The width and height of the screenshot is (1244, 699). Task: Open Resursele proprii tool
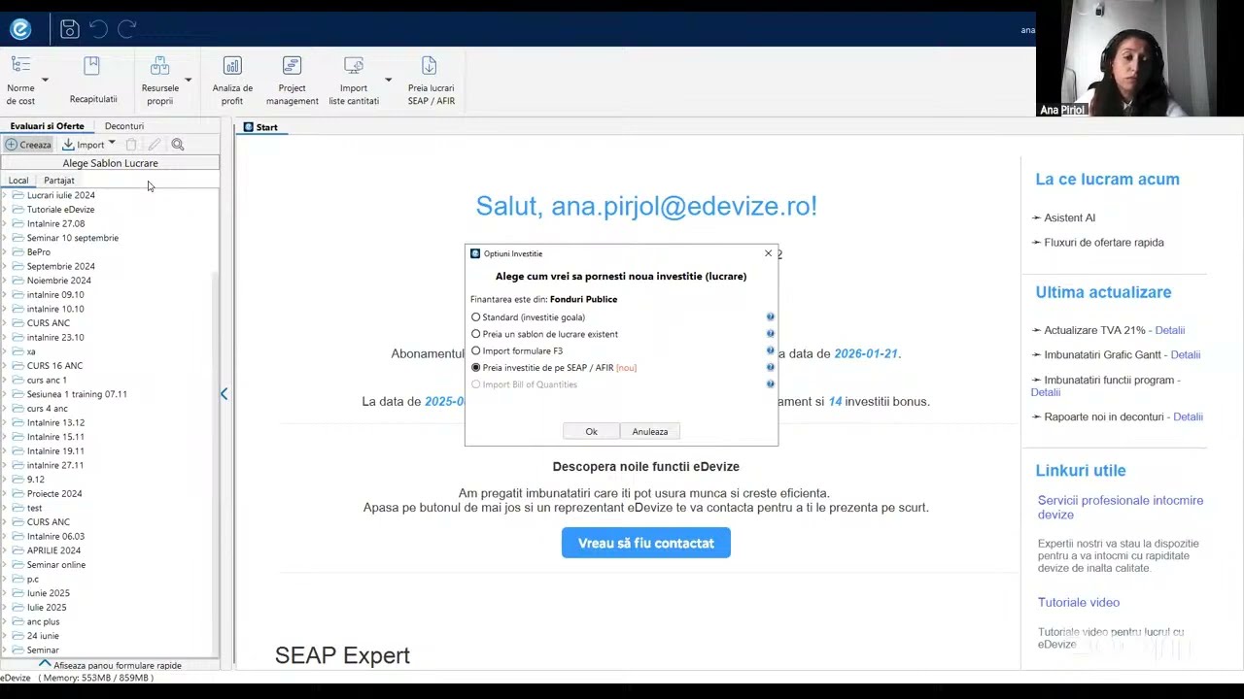coord(160,81)
